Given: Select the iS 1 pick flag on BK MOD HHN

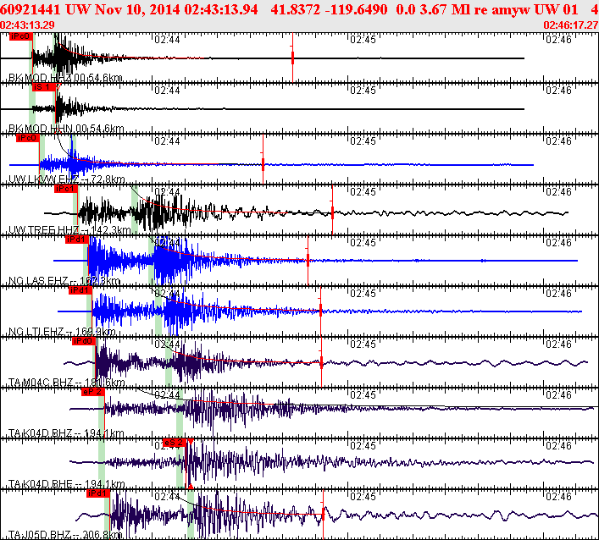Looking at the screenshot, I should (44, 87).
